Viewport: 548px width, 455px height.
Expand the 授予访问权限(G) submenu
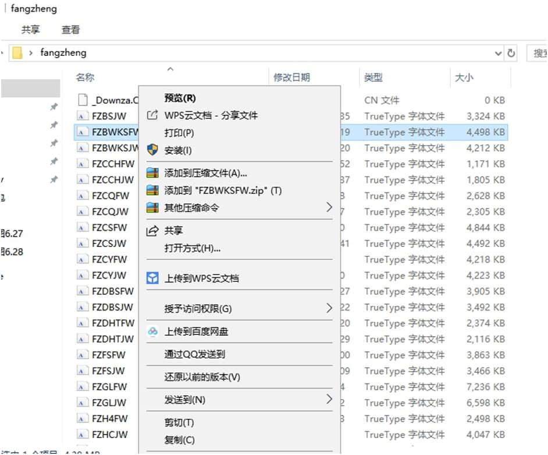329,308
